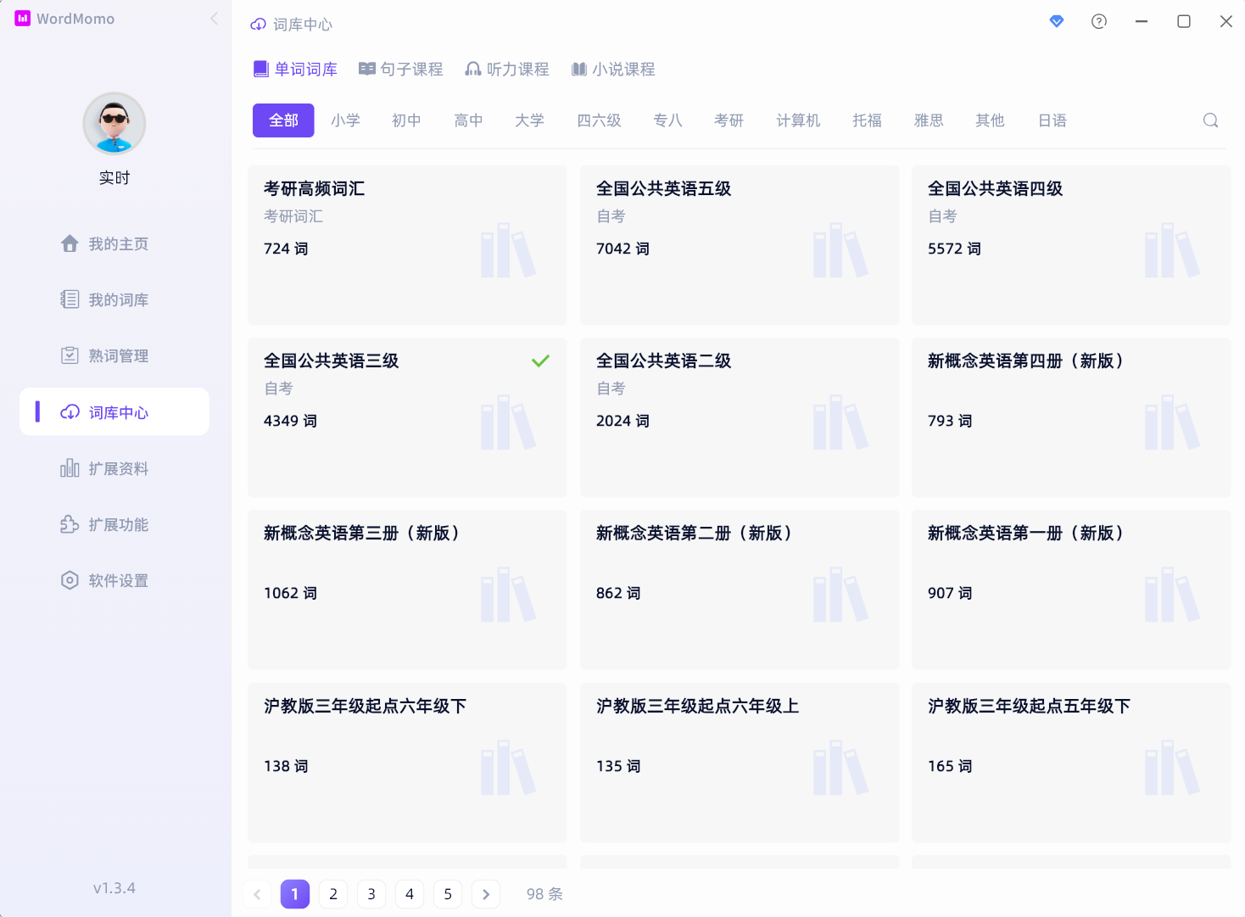
Task: Open 新概念英语第四册（新版） card
Action: (x=1071, y=417)
